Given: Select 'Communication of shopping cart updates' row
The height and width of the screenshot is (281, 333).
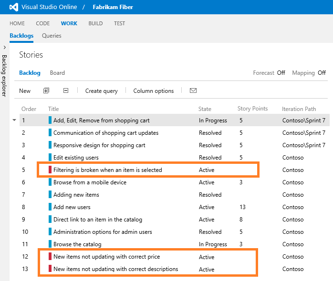Looking at the screenshot, I should coord(175,133).
